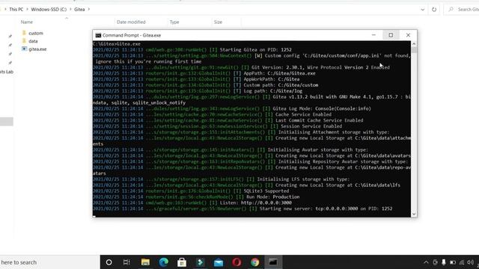Click the Listen: http://0.0.0.0:3000 log line
The height and width of the screenshot is (269, 479).
pyautogui.click(x=192, y=202)
